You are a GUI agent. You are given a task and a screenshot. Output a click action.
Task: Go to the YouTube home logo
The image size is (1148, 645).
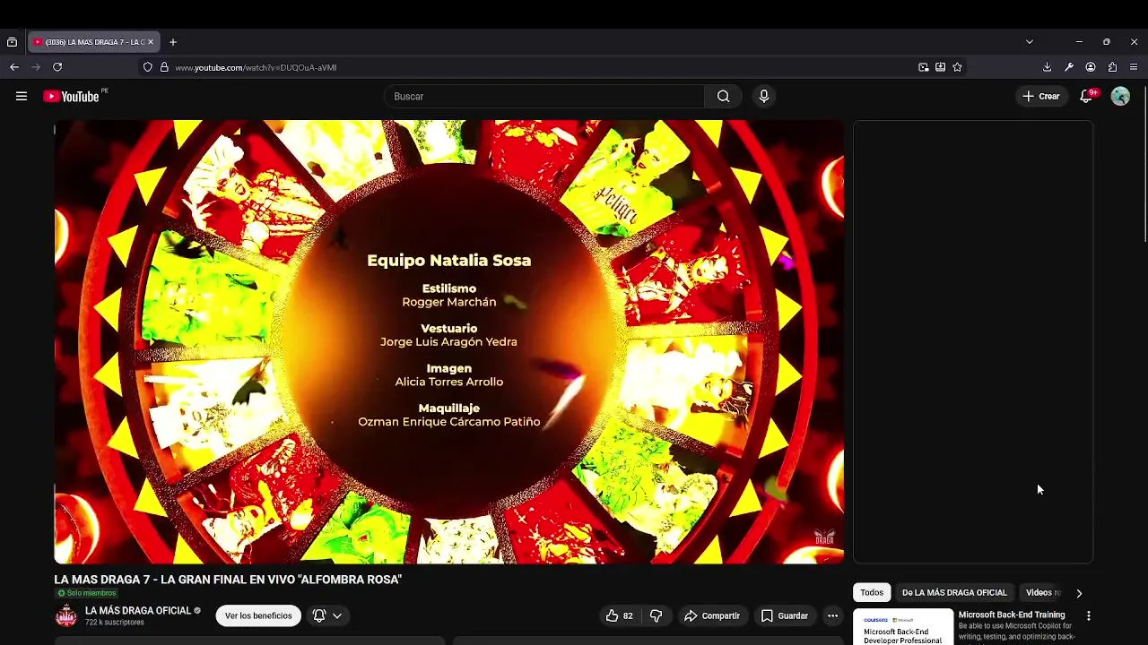(71, 96)
